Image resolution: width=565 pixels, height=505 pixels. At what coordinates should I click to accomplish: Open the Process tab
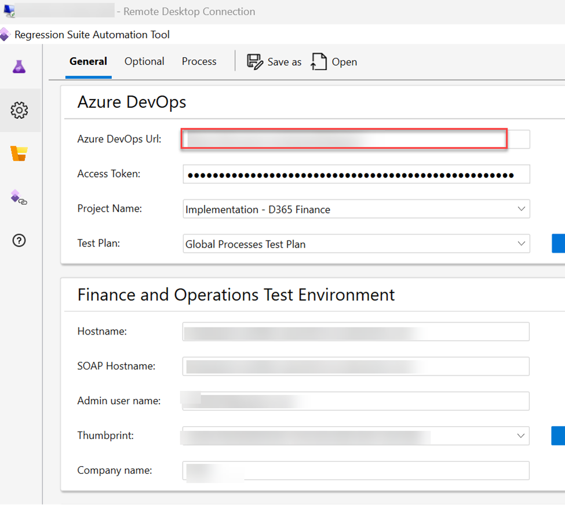tap(199, 61)
